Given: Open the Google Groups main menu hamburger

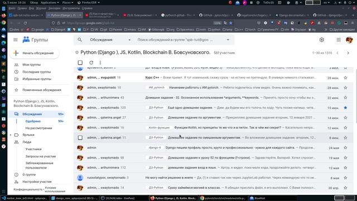Looking at the screenshot, I should (16, 40).
